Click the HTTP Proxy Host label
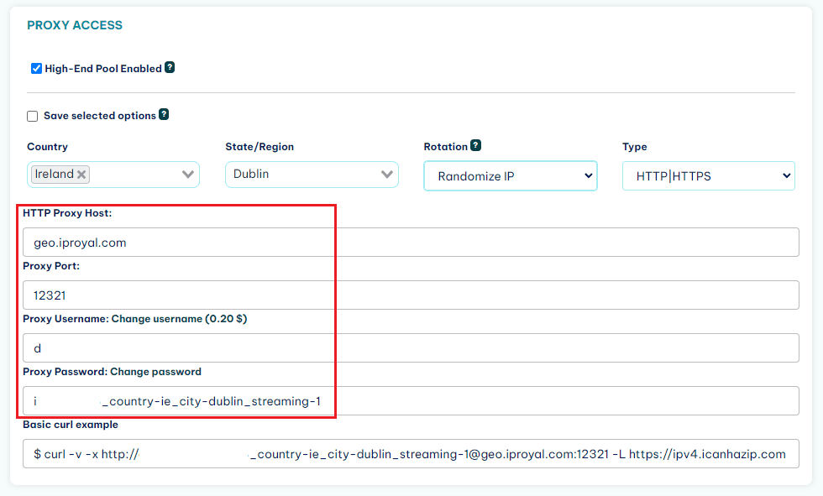The width and height of the screenshot is (823, 496). pyautogui.click(x=67, y=213)
